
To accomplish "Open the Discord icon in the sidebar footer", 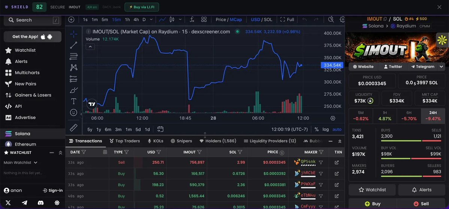I will (41, 203).
